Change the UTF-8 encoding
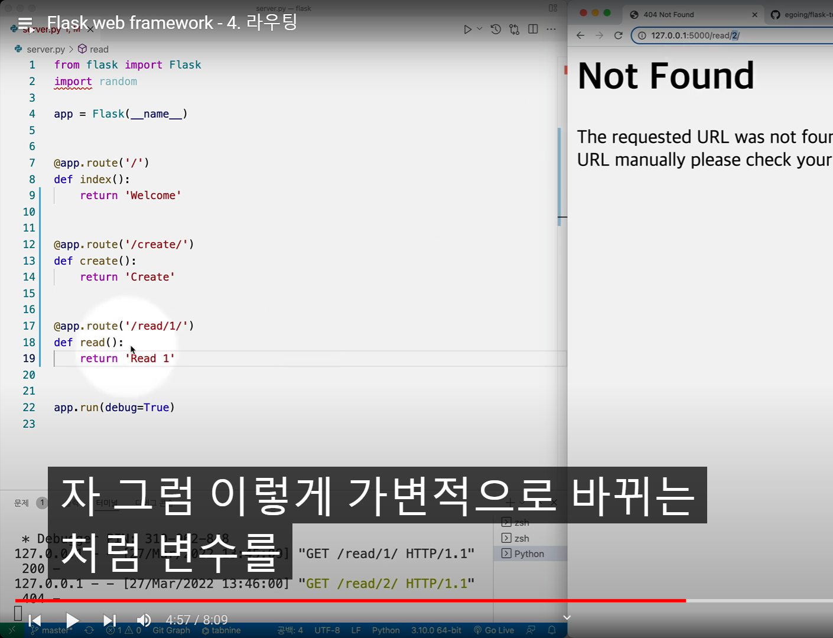Image resolution: width=833 pixels, height=638 pixels. (327, 630)
